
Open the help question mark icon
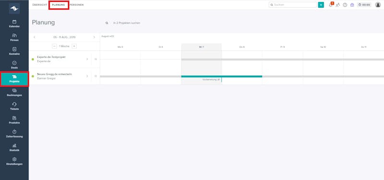point(345,5)
